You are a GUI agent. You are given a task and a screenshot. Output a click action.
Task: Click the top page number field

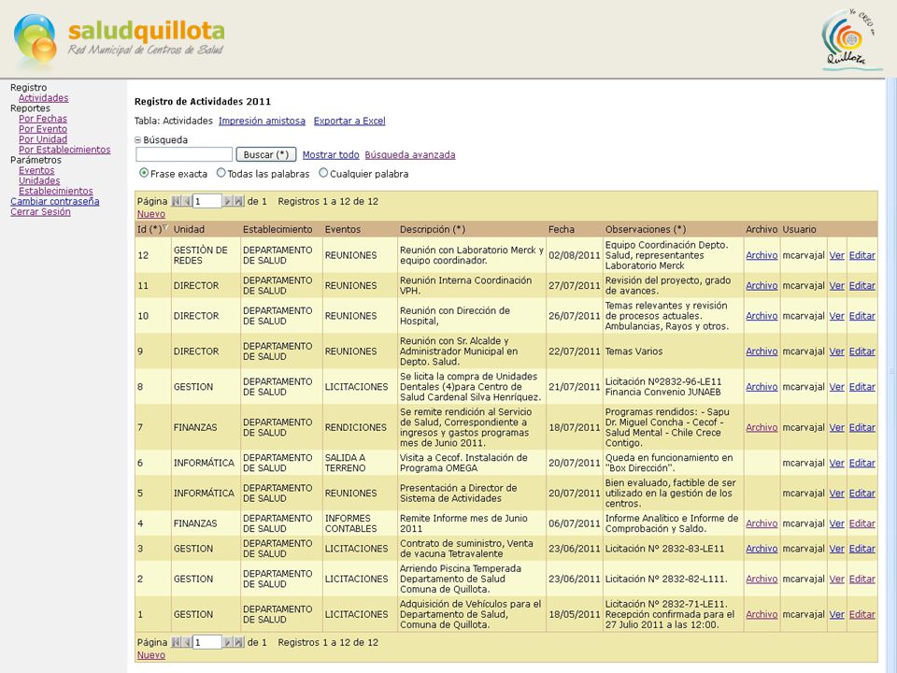[x=207, y=201]
